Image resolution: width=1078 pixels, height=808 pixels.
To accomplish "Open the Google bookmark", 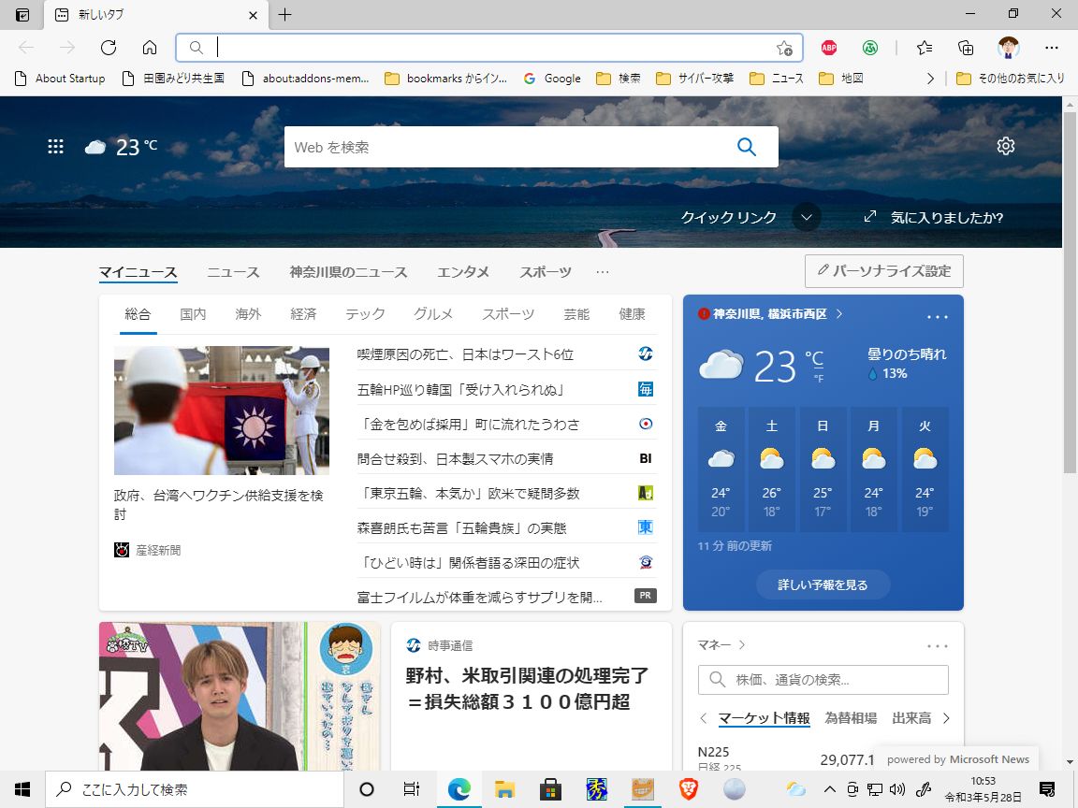I will pyautogui.click(x=552, y=79).
